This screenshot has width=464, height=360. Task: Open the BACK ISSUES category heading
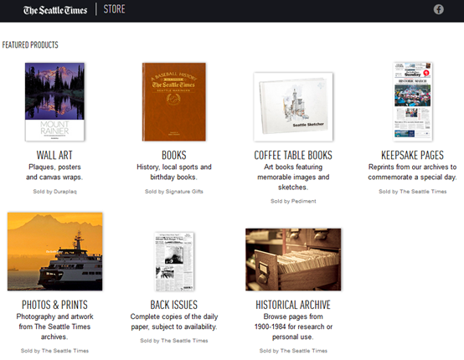tap(174, 305)
